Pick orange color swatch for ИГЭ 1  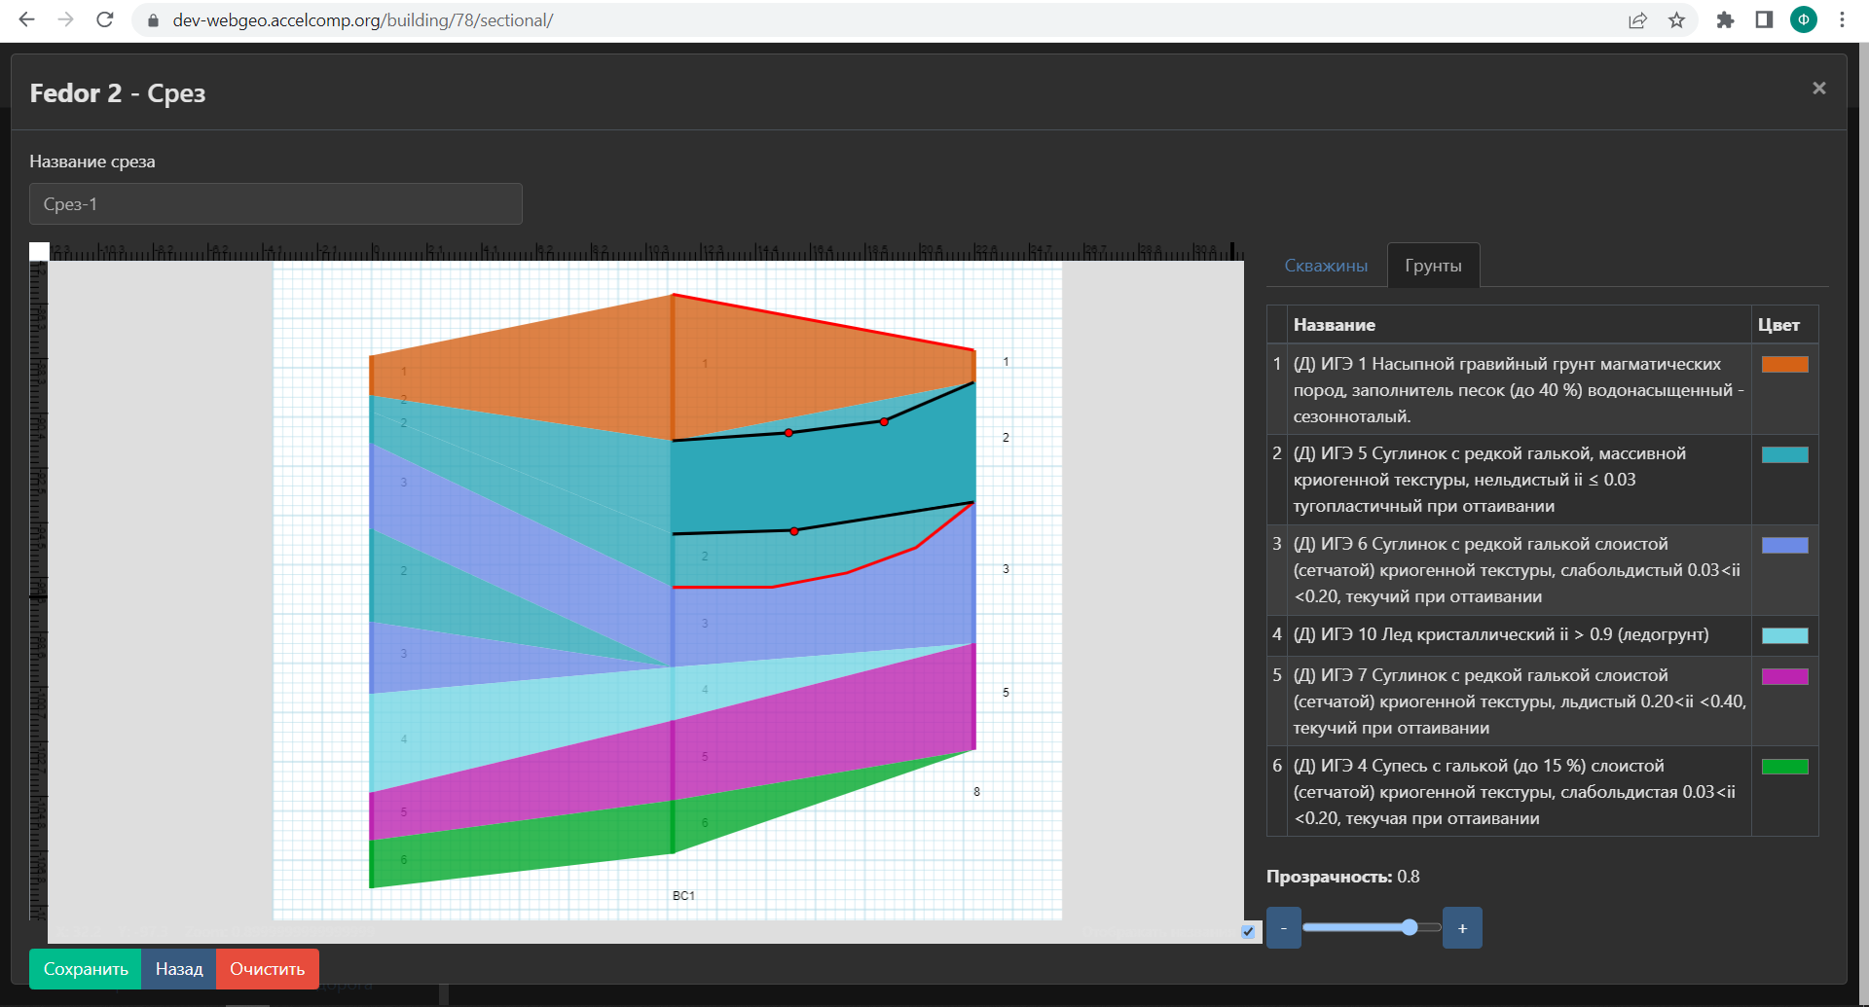point(1784,365)
